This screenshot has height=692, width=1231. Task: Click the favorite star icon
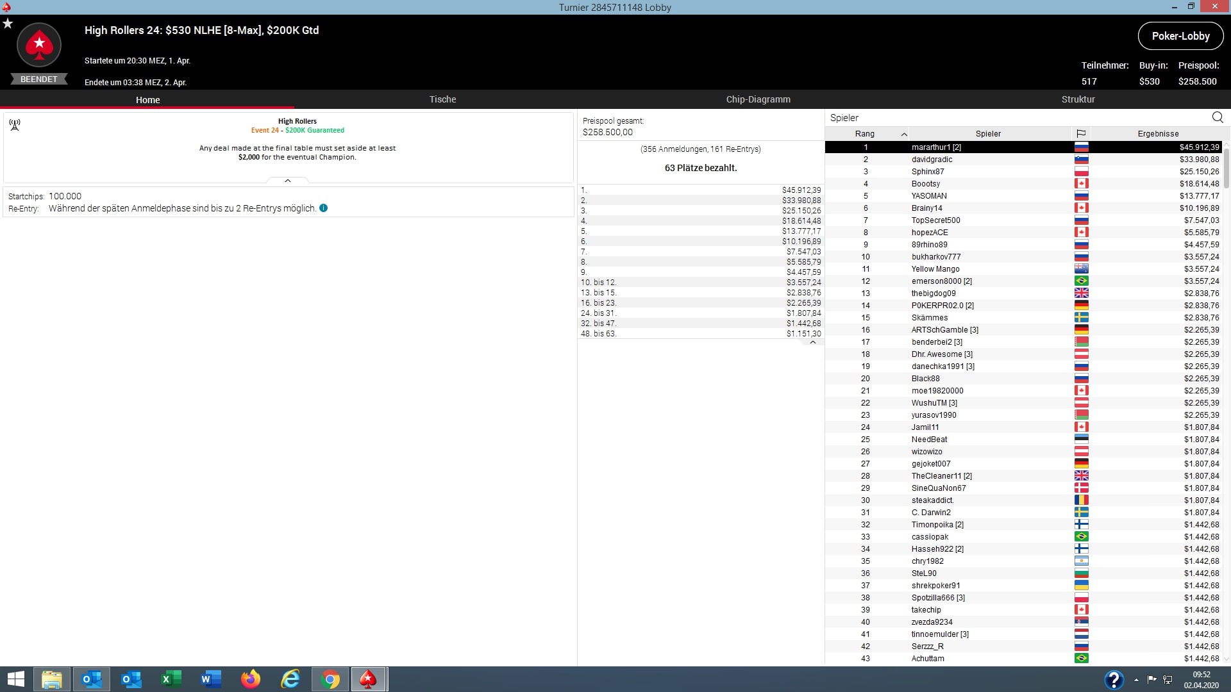click(8, 24)
